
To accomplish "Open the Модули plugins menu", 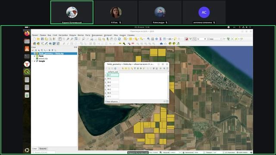I will tap(73, 35).
